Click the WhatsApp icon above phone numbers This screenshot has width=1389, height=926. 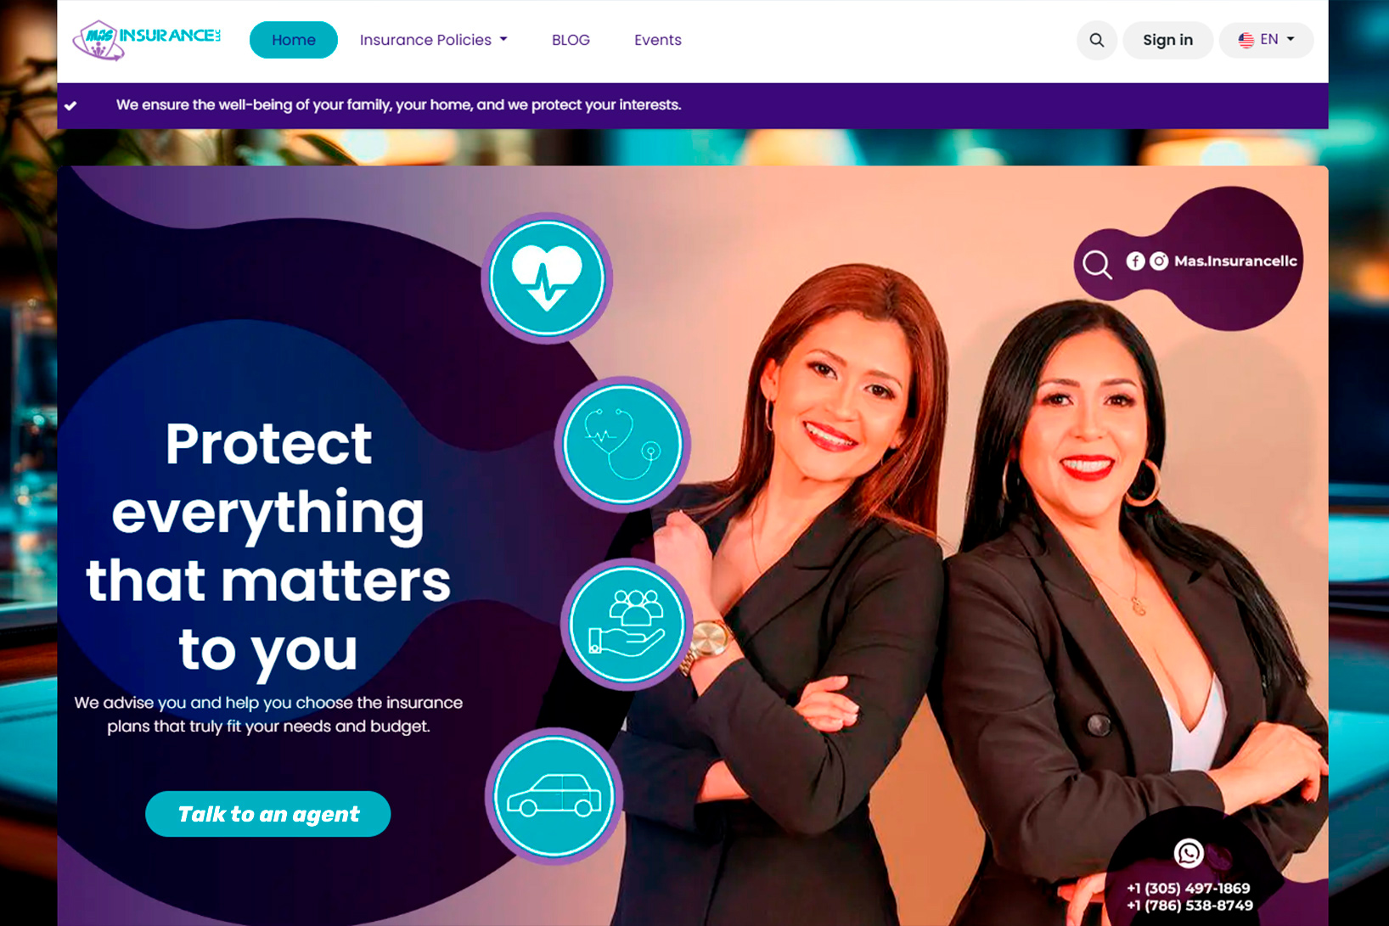pyautogui.click(x=1189, y=853)
